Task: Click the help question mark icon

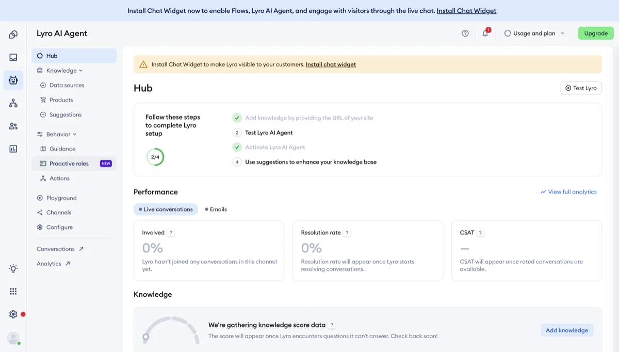Action: pos(465,33)
